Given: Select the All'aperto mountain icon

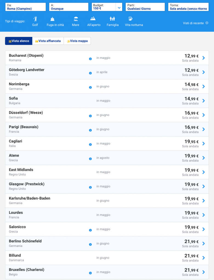Looking at the screenshot, I should (x=93, y=19).
